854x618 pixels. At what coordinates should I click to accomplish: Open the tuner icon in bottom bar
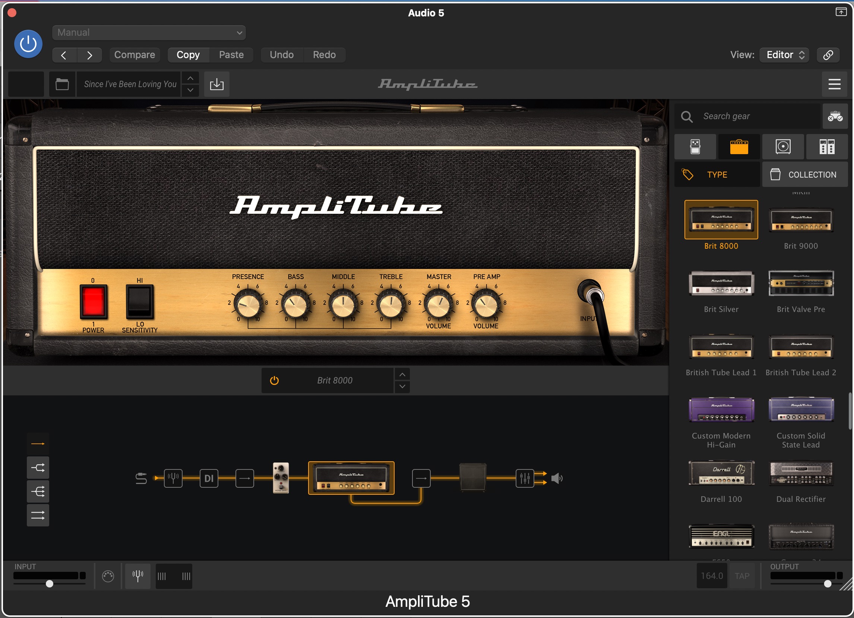138,576
